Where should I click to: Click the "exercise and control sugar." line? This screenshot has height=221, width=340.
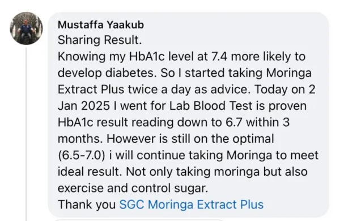point(133,188)
